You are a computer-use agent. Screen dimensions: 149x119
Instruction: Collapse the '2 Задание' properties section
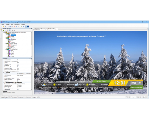pyautogui.click(x=3, y=73)
